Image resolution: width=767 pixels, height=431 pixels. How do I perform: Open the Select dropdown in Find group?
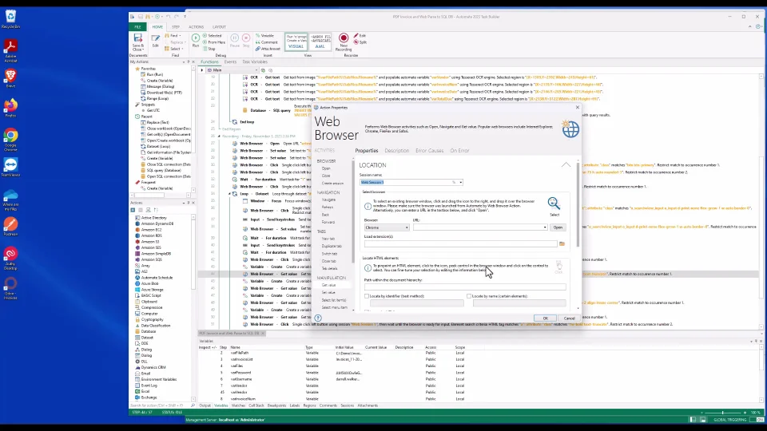[x=173, y=49]
